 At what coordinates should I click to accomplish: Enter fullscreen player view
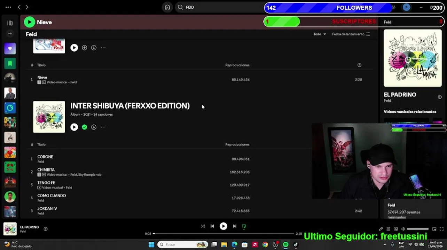pos(442,229)
